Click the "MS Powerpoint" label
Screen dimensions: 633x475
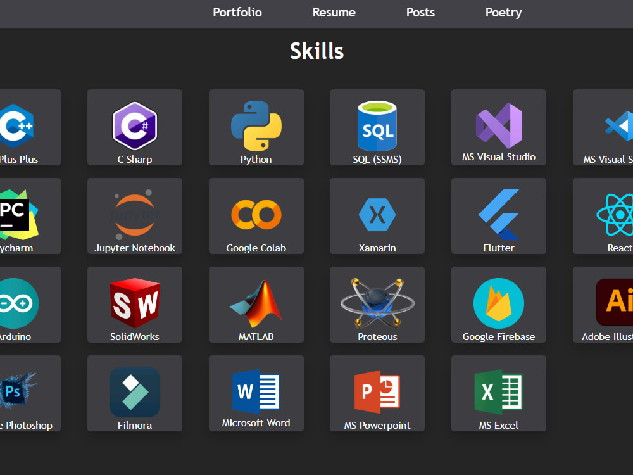tap(377, 426)
